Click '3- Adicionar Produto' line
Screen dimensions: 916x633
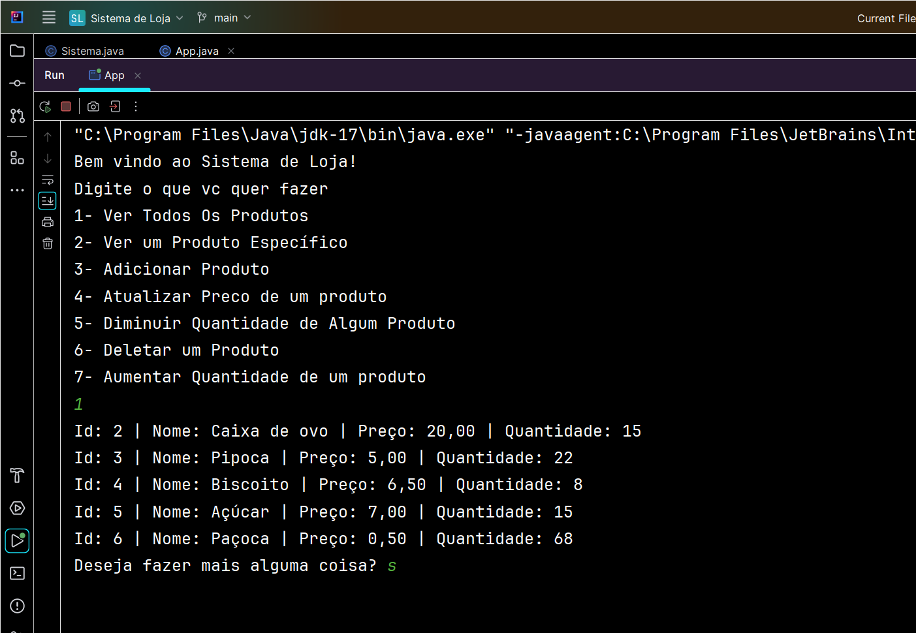click(x=172, y=270)
